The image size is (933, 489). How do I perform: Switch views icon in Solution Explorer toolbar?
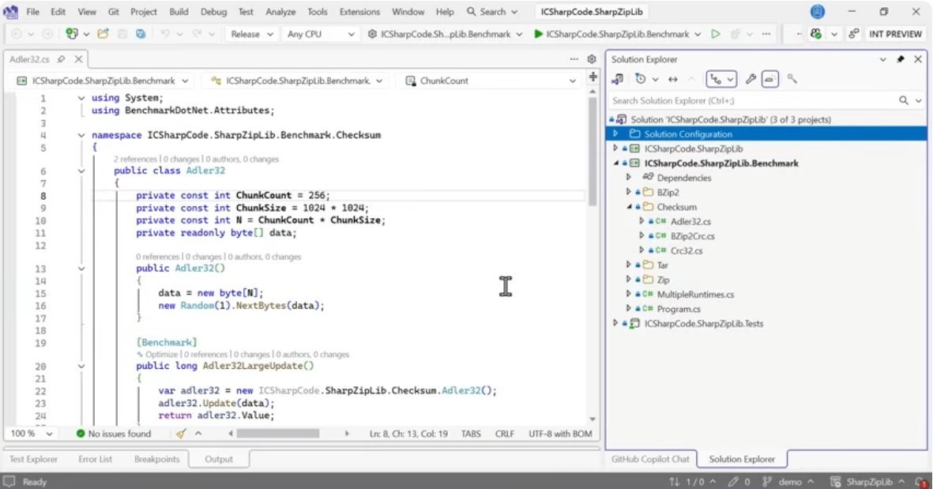(x=618, y=79)
